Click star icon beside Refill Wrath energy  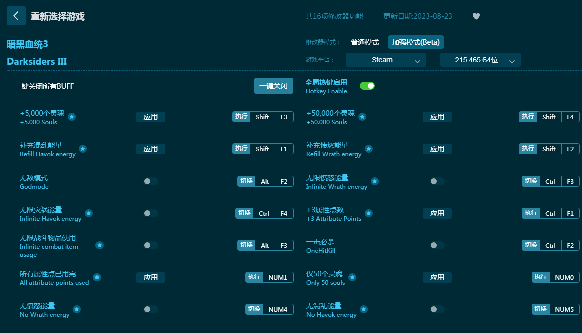[x=369, y=149]
